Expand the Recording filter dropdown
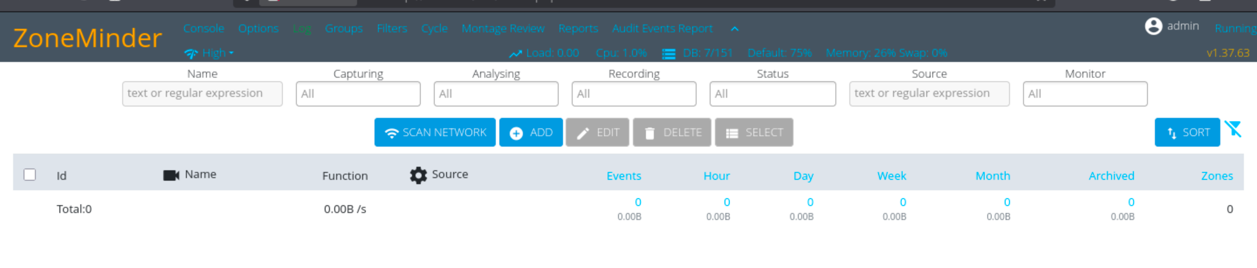Screen dimensions: 1257x268 (x=633, y=94)
